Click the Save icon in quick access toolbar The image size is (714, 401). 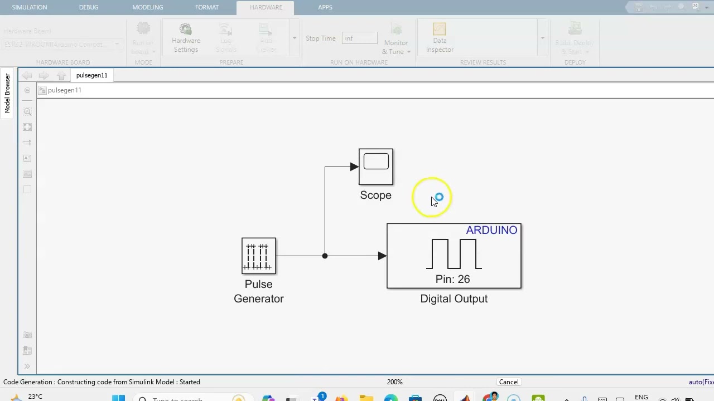[x=639, y=7]
